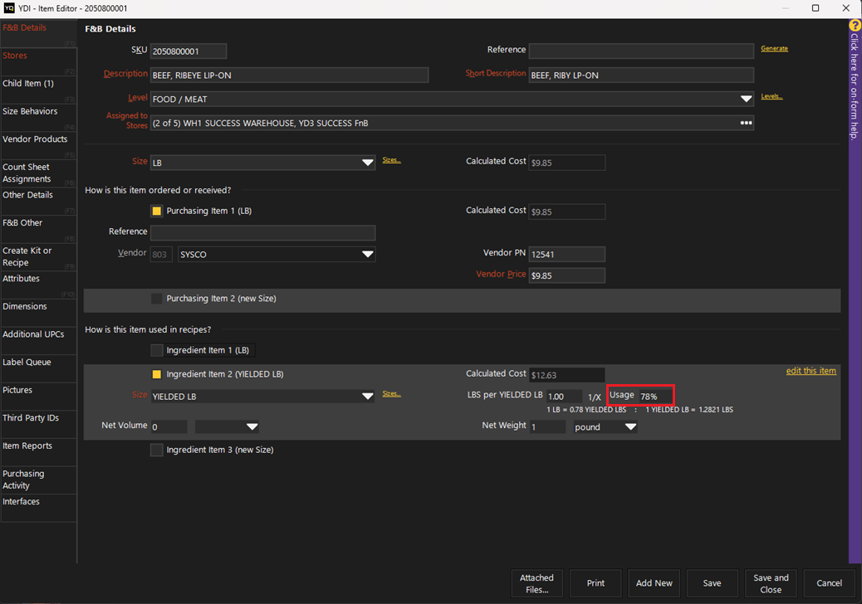This screenshot has height=604, width=862.
Task: Click Sizes link beside LB size
Action: (x=391, y=160)
